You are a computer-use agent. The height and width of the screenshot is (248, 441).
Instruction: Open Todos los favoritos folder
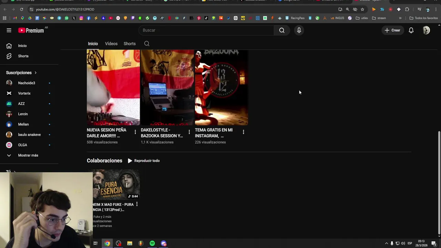pos(423,18)
